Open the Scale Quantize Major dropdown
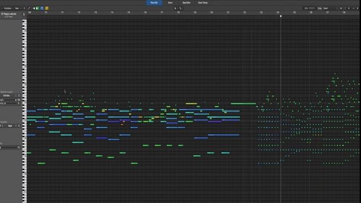The width and height of the screenshot is (361, 203). pyautogui.click(x=12, y=126)
